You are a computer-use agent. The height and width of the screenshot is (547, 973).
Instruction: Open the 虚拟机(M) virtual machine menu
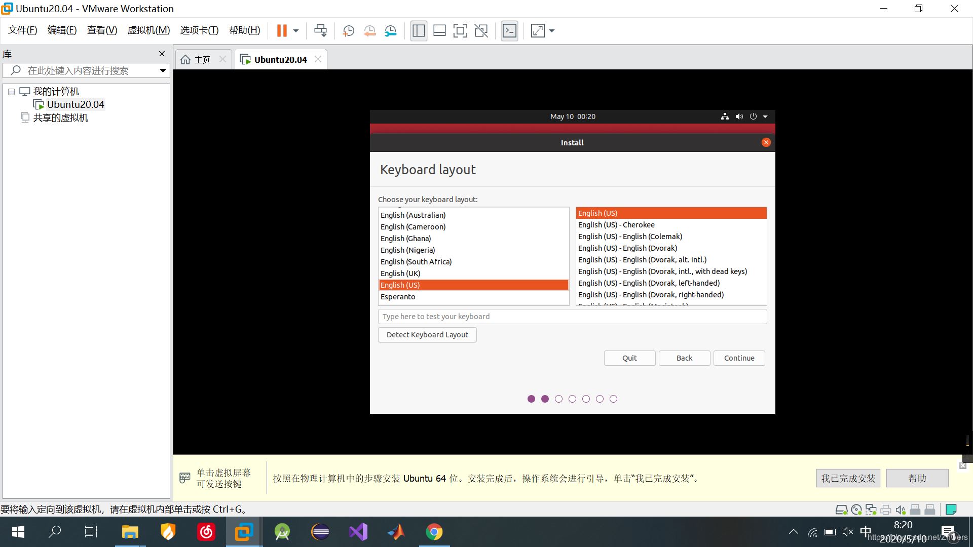(x=148, y=30)
